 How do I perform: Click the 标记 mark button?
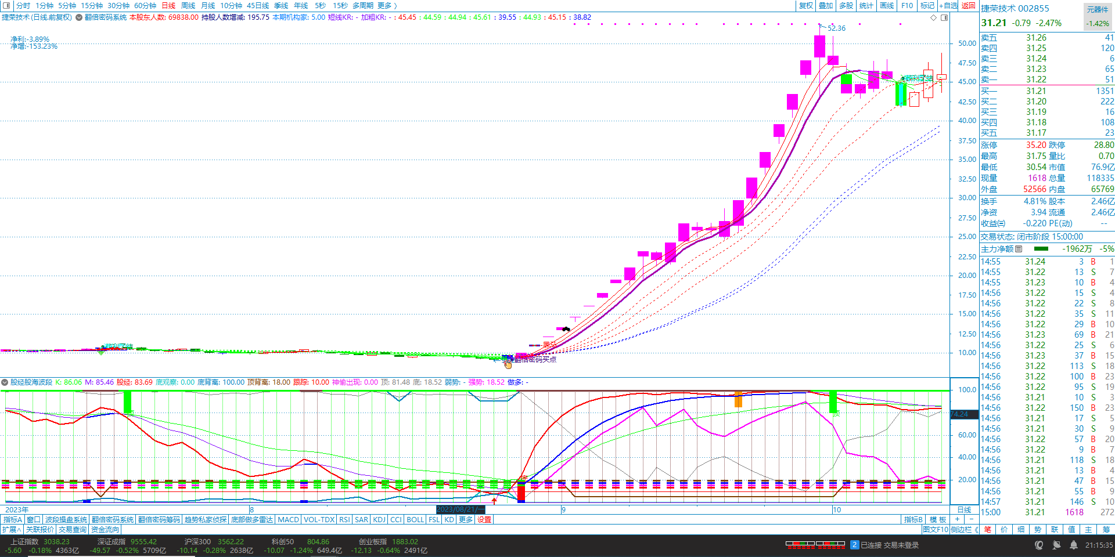(927, 6)
